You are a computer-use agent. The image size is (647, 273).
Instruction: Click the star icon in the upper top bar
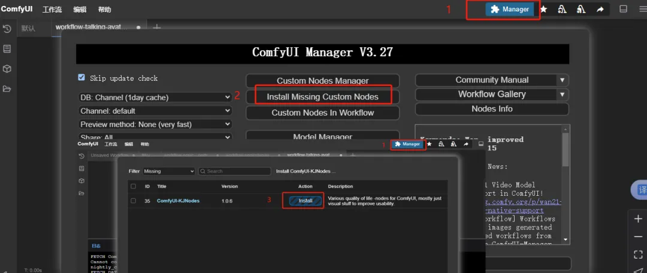pos(544,9)
